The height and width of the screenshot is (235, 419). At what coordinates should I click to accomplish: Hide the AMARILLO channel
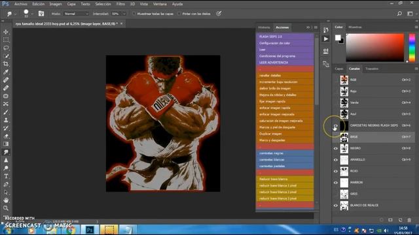click(336, 160)
